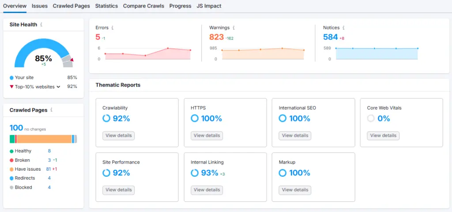452x212 pixels.
Task: Click the Site Health gauge chart
Action: pyautogui.click(x=43, y=55)
